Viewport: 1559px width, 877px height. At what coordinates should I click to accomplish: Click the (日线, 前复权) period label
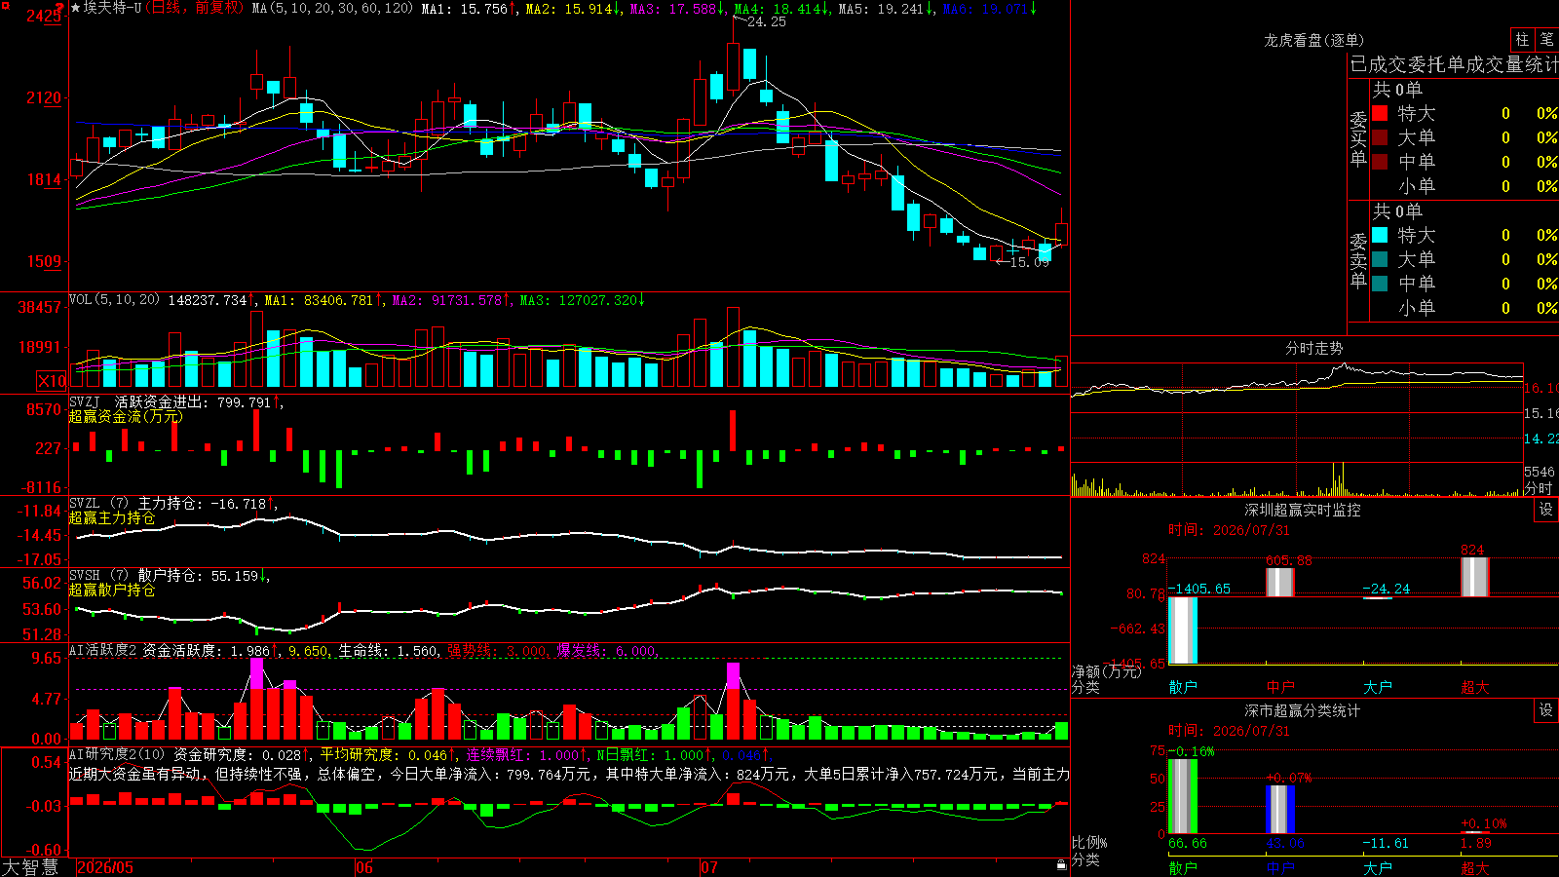[x=196, y=8]
